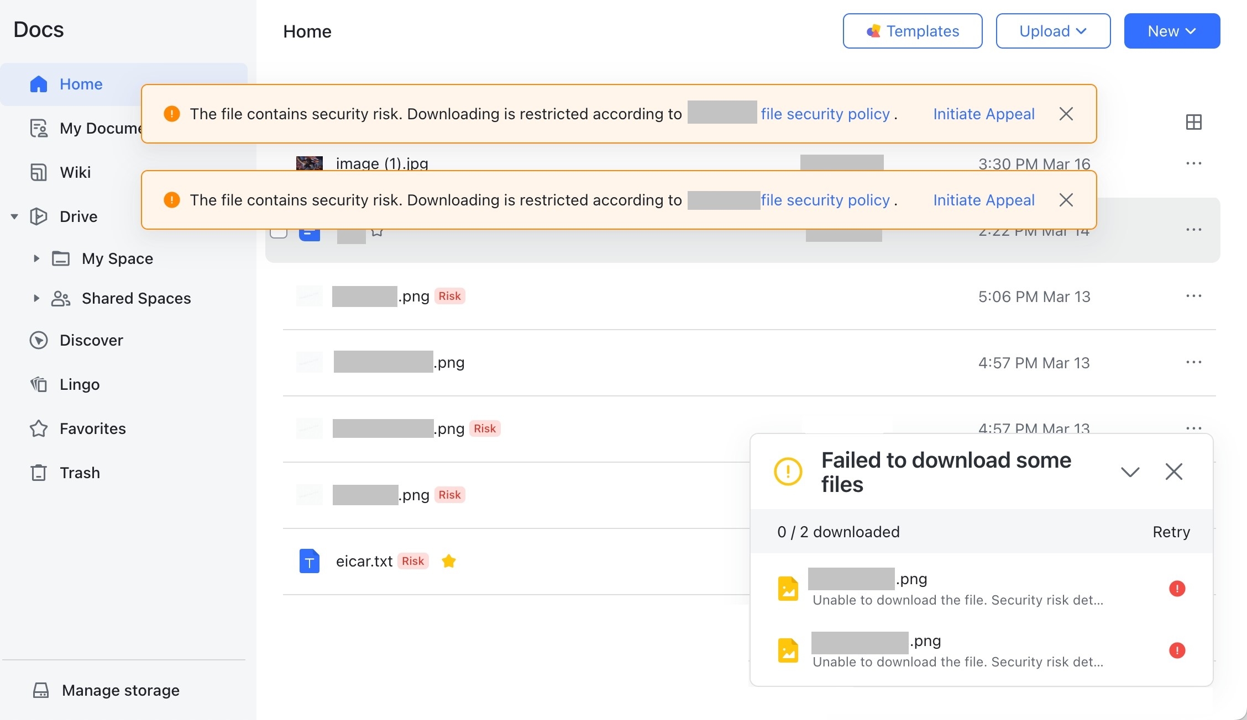
Task: Click red error icon of second failed png
Action: click(1177, 650)
